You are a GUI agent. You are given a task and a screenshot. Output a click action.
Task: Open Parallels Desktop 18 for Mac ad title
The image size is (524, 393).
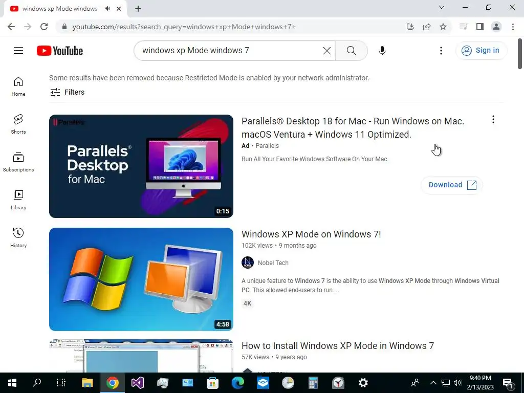point(353,127)
